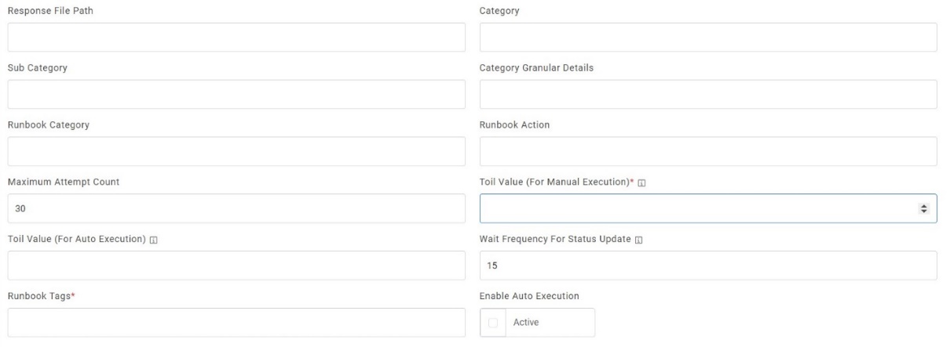
Task: Increment Toil Value with the up arrow
Action: pos(923,206)
